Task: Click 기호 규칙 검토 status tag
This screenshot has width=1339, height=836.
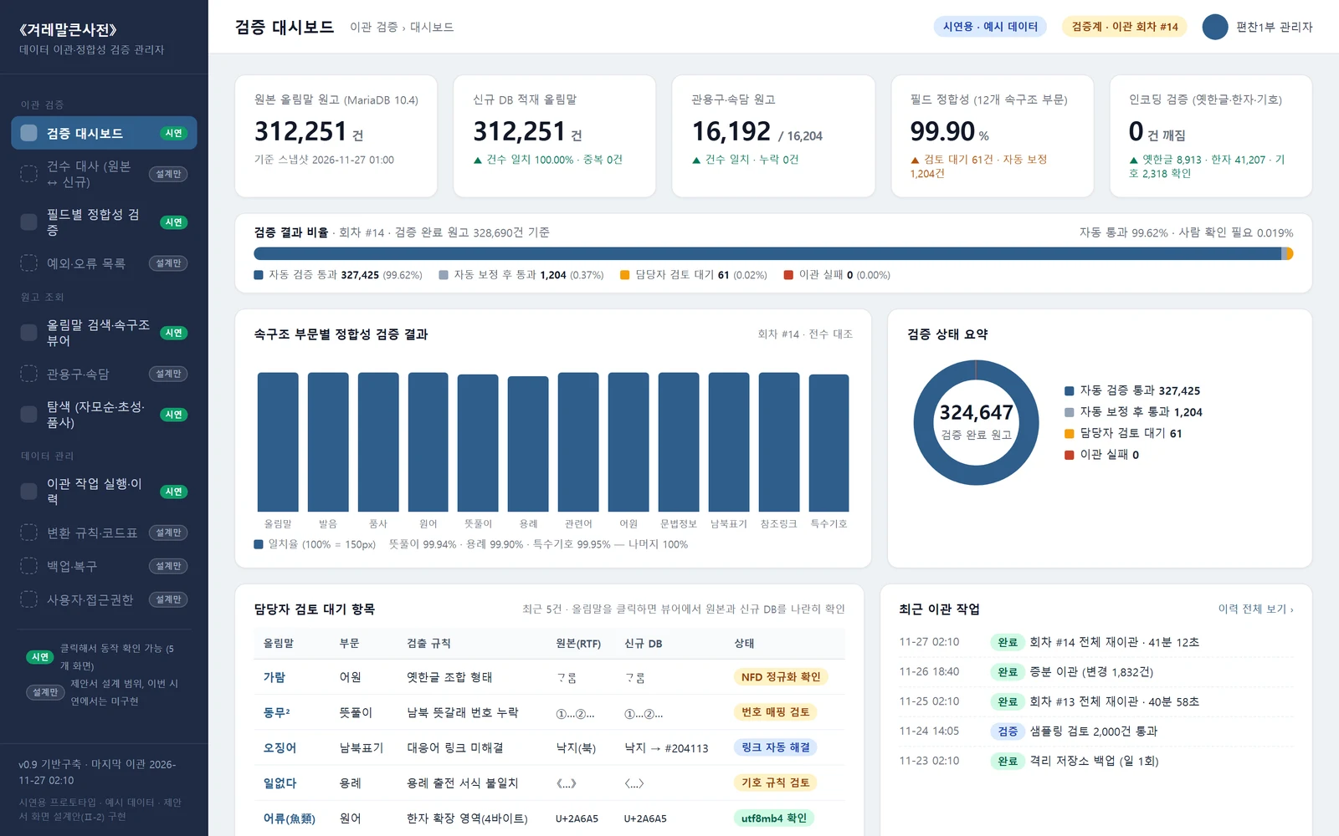Action: click(776, 782)
